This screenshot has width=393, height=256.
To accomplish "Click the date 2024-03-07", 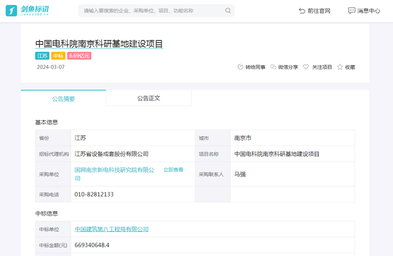I will [x=51, y=67].
